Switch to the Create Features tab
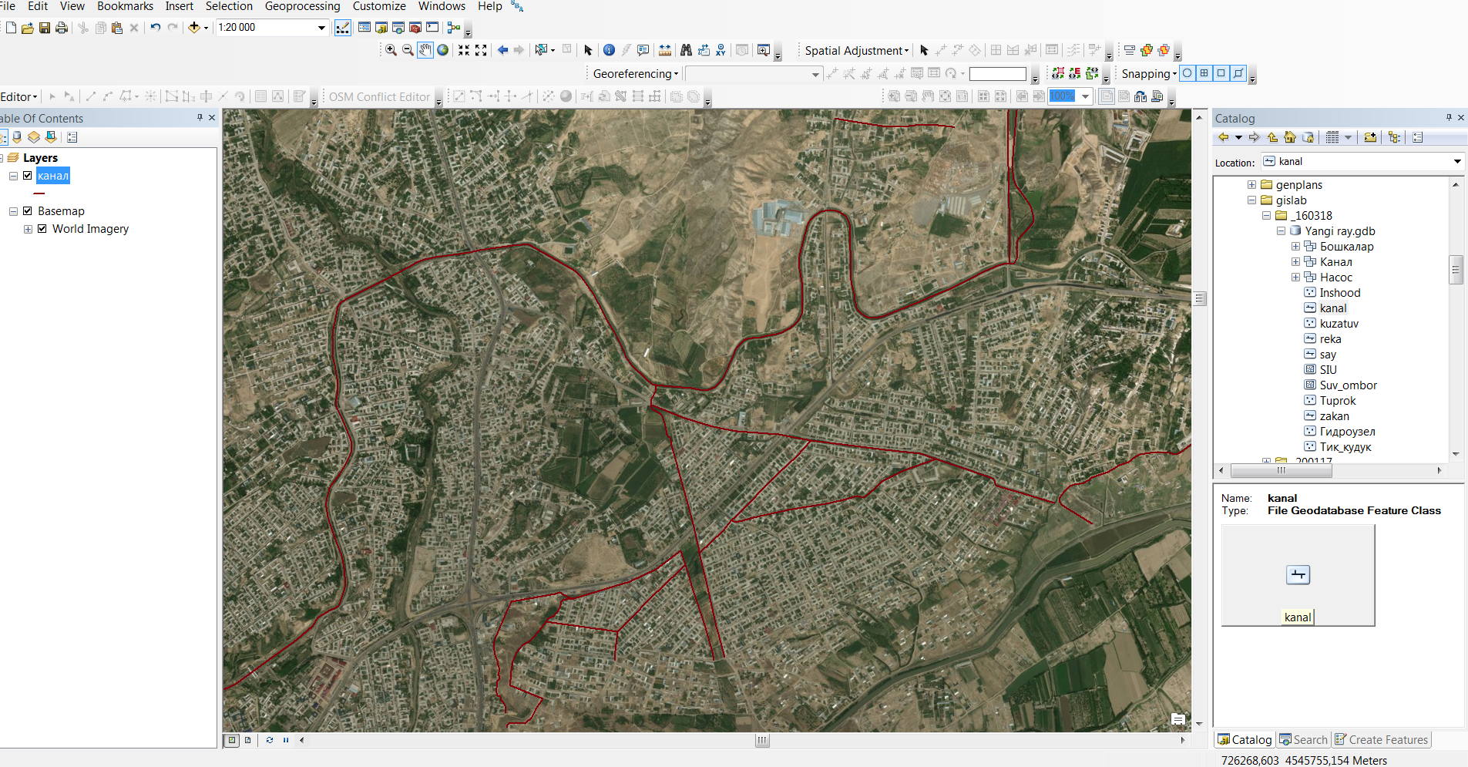1468x767 pixels. point(1381,740)
